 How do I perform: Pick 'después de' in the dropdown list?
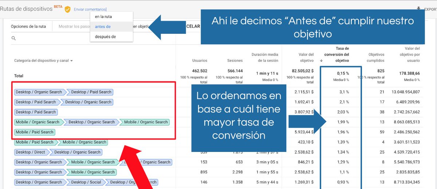(x=105, y=37)
